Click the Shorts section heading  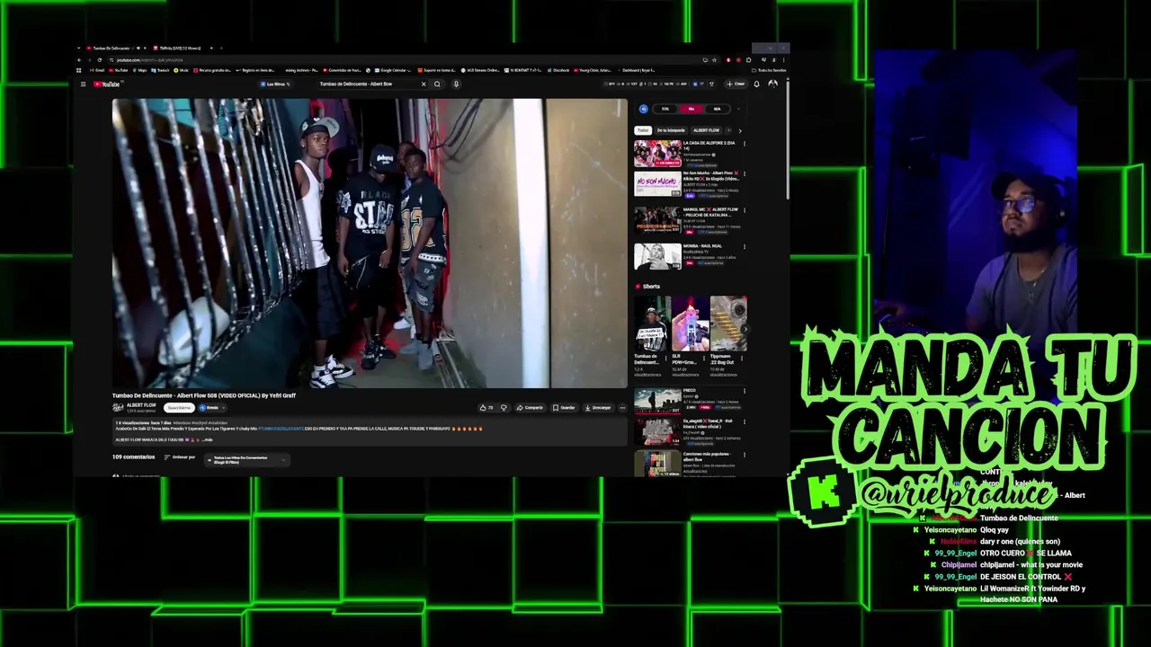[651, 287]
